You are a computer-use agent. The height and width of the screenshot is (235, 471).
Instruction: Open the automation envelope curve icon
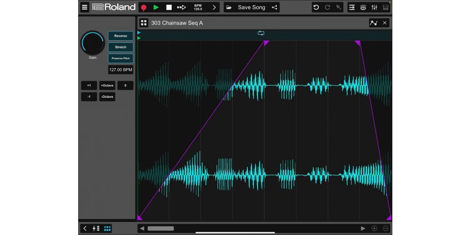(374, 23)
